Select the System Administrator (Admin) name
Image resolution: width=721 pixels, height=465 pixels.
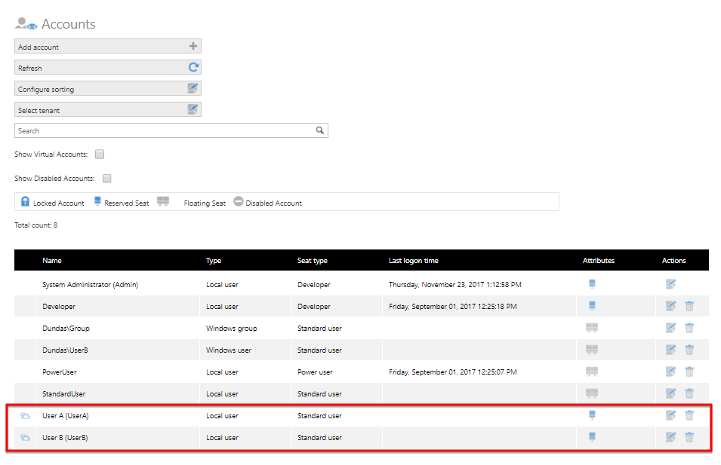click(x=90, y=285)
